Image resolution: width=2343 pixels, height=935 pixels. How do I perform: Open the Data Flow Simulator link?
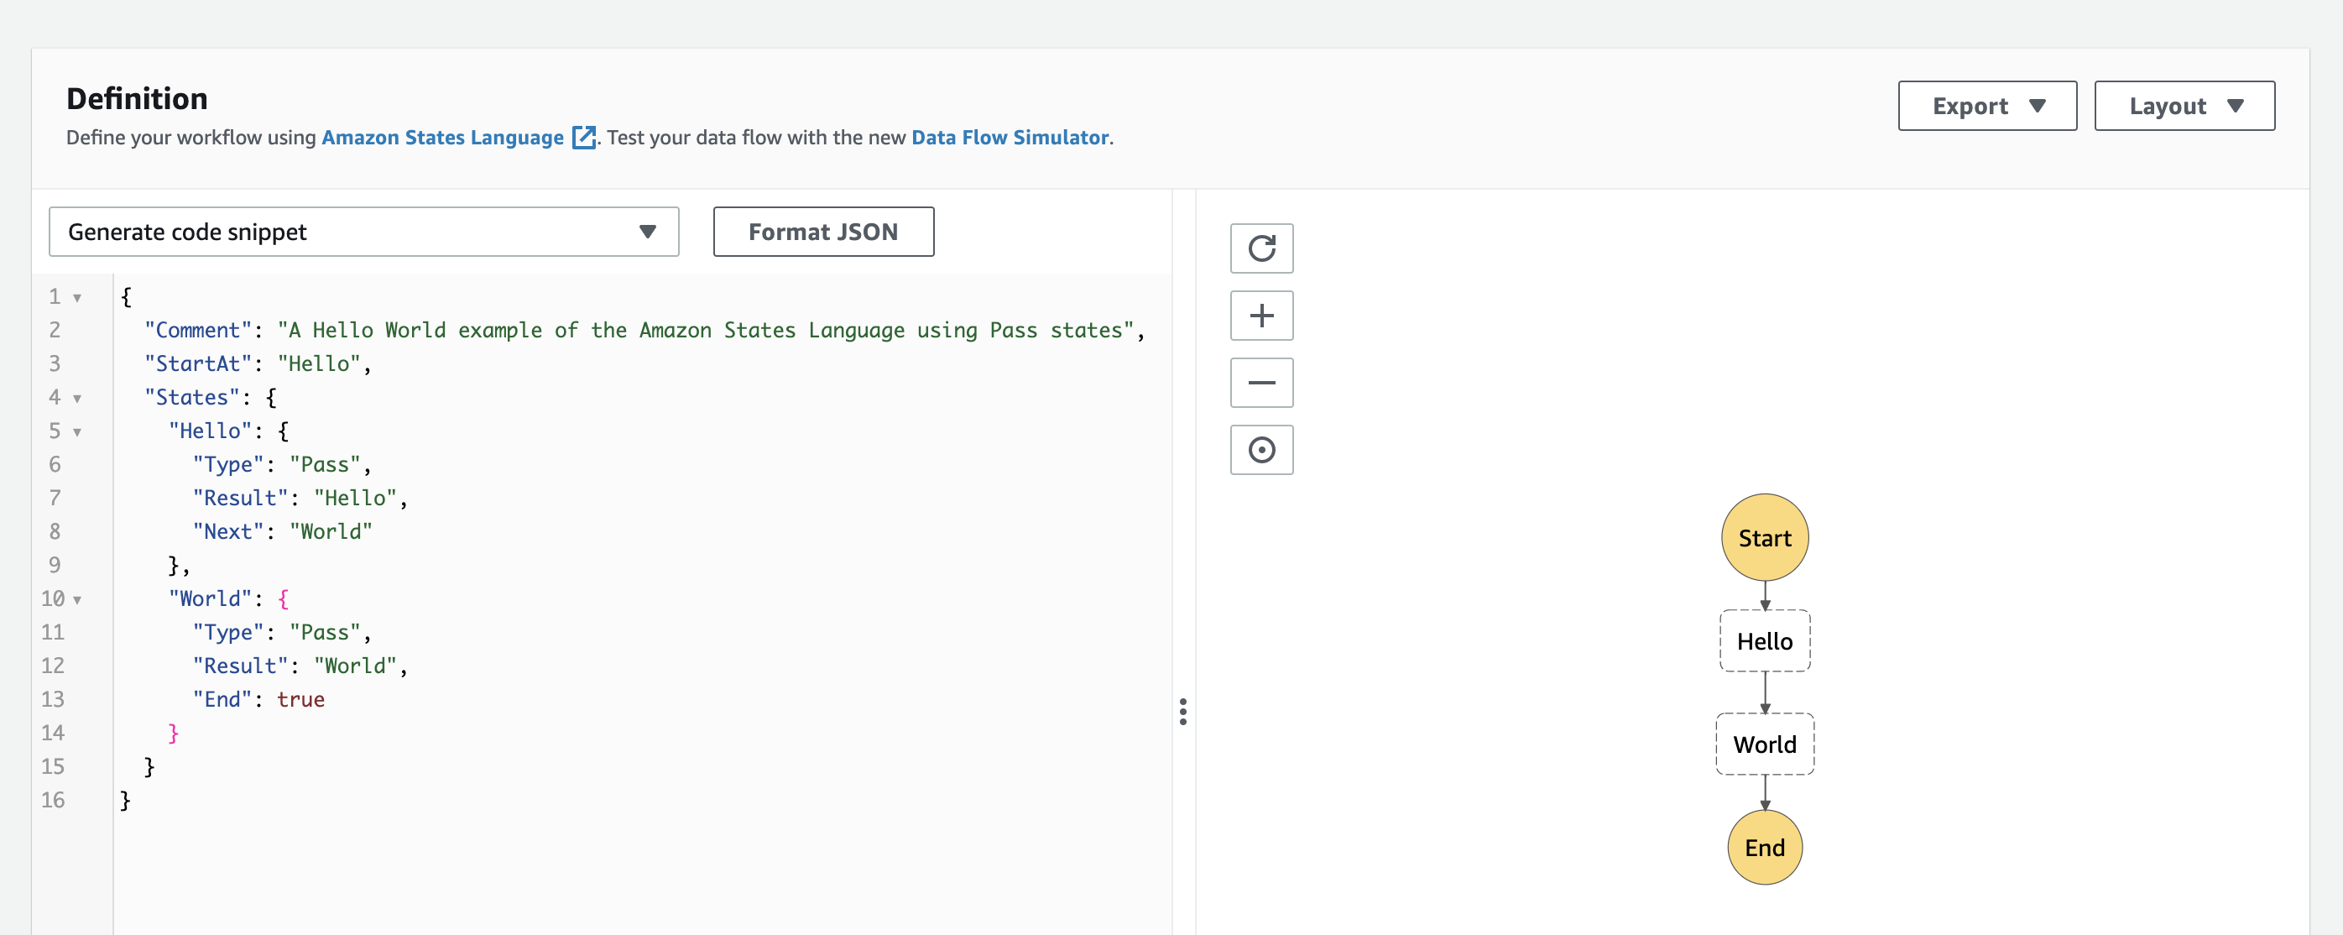point(1010,138)
